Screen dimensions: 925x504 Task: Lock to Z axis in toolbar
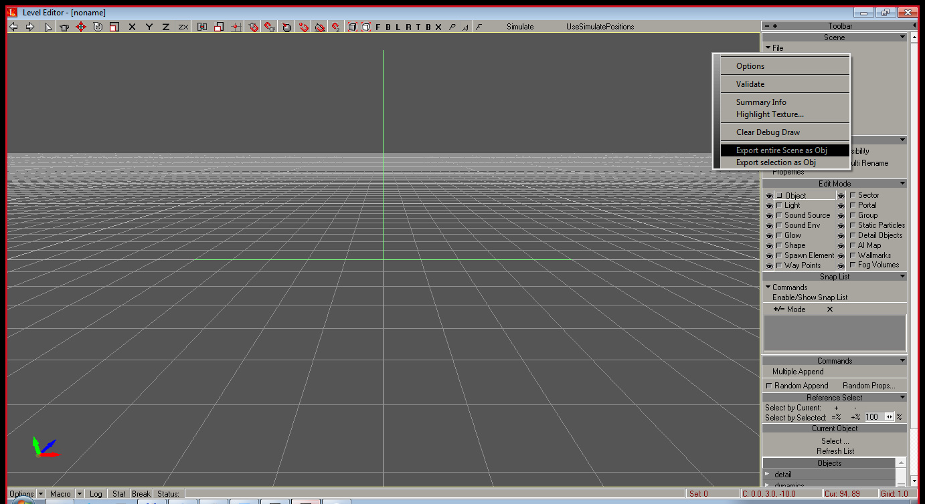[x=165, y=27]
